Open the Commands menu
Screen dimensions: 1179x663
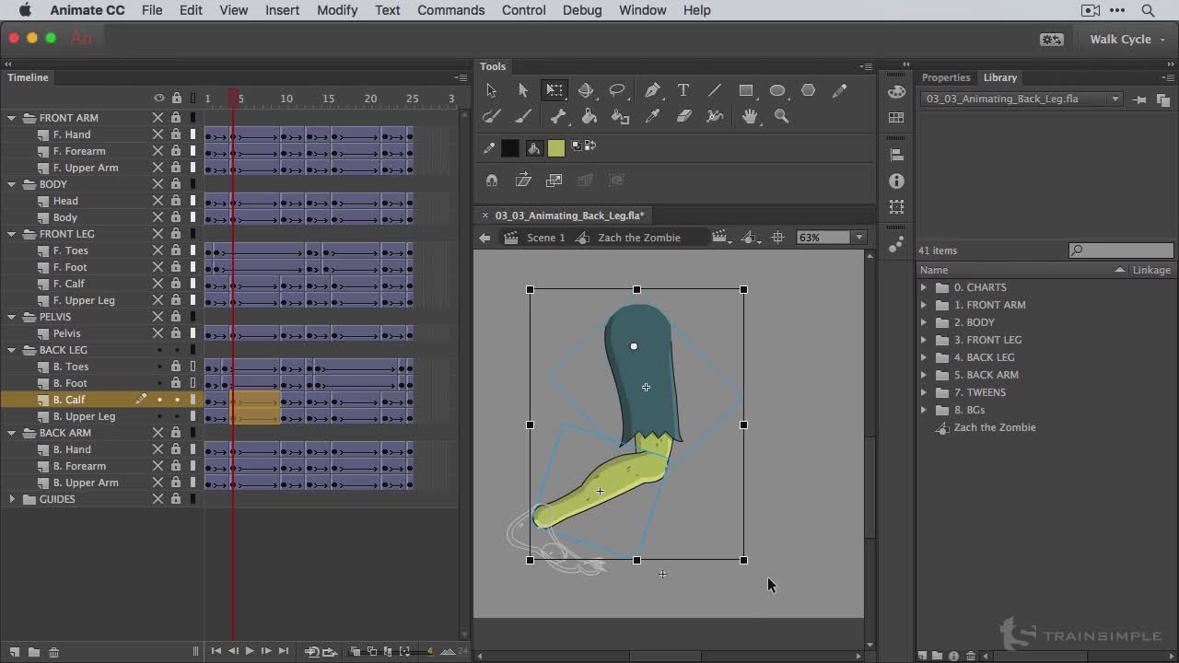(450, 10)
